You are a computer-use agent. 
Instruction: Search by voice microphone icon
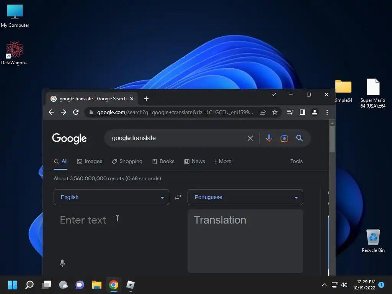tap(269, 138)
